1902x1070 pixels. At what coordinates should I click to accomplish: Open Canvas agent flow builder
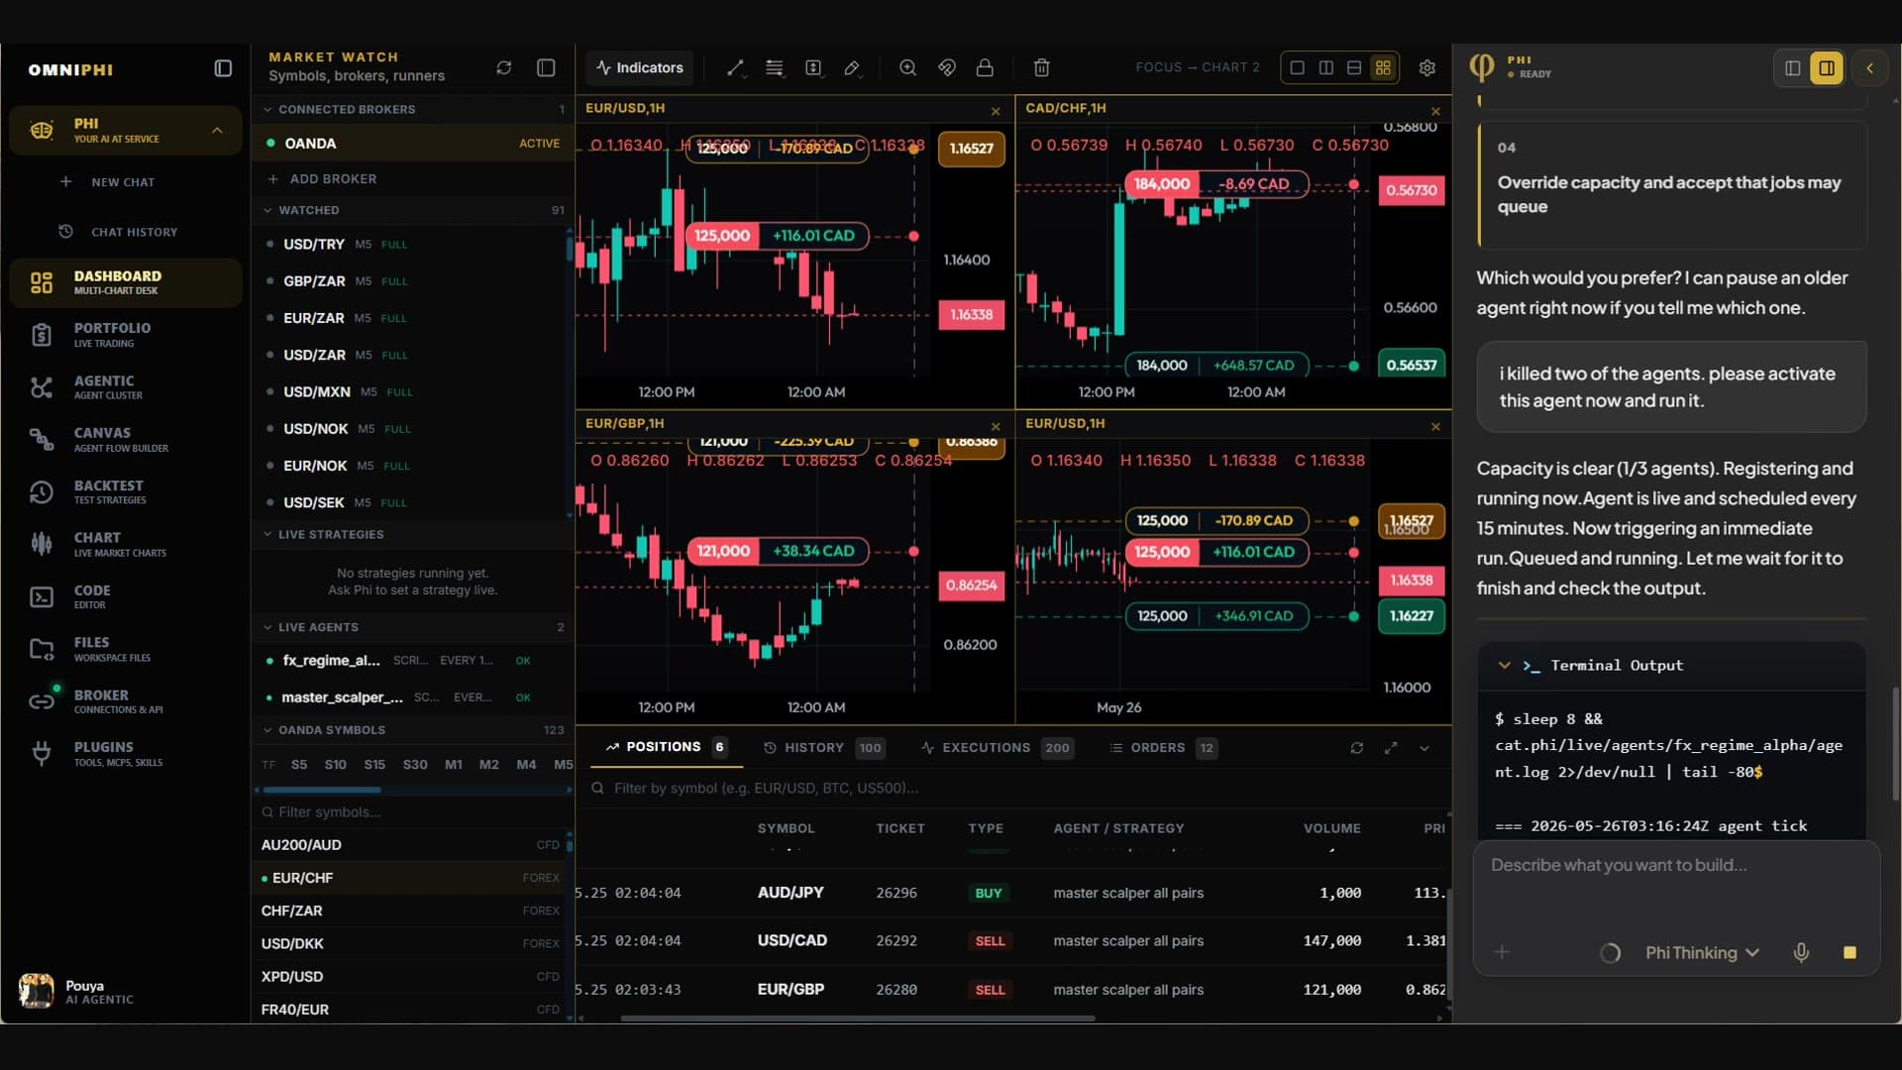tap(126, 440)
